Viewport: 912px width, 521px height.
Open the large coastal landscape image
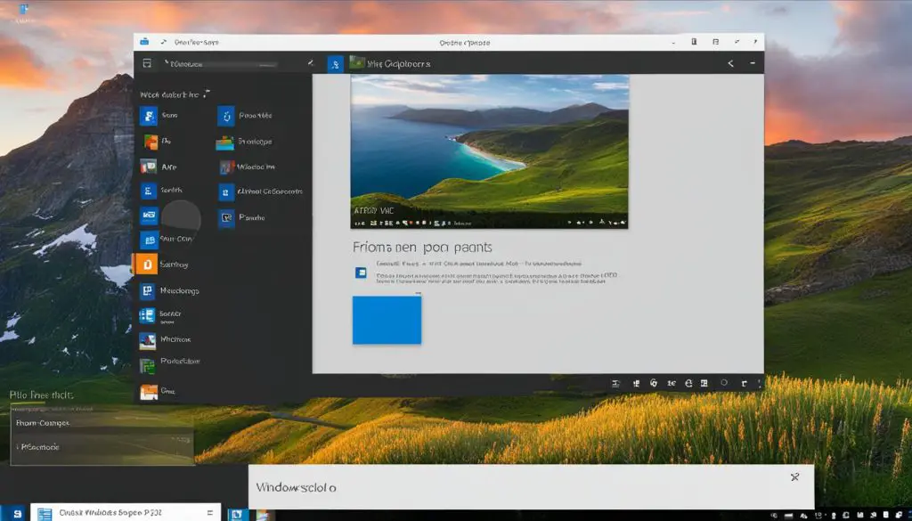(x=489, y=151)
